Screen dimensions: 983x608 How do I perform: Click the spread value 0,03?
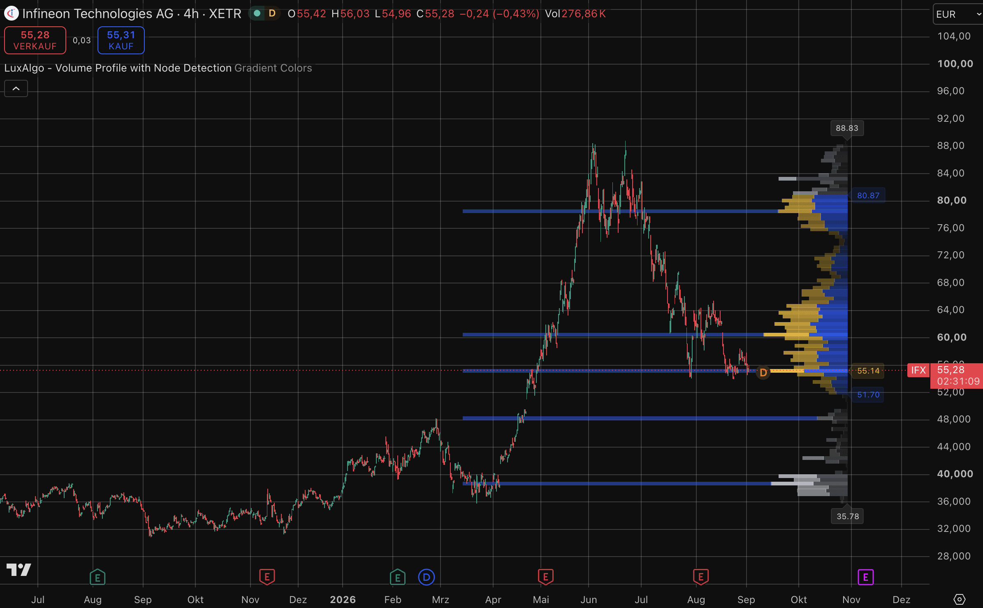point(82,40)
